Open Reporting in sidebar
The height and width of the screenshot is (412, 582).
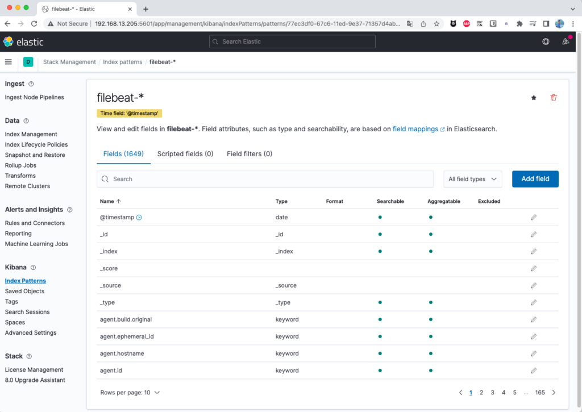point(18,234)
